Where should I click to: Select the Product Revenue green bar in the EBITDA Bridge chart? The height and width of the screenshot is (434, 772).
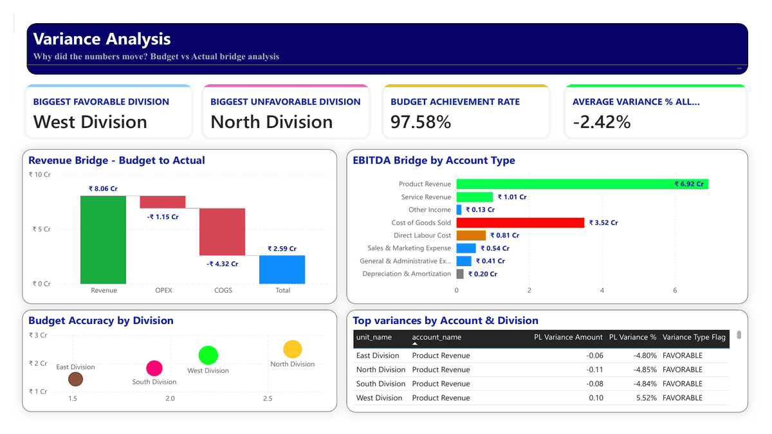(582, 184)
